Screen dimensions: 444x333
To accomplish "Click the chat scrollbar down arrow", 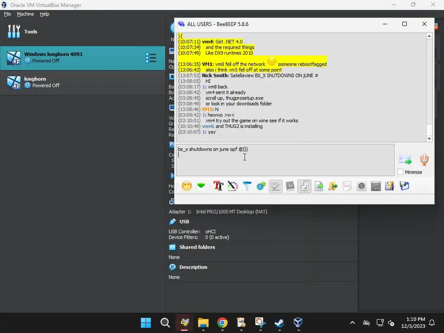I will coord(429,139).
